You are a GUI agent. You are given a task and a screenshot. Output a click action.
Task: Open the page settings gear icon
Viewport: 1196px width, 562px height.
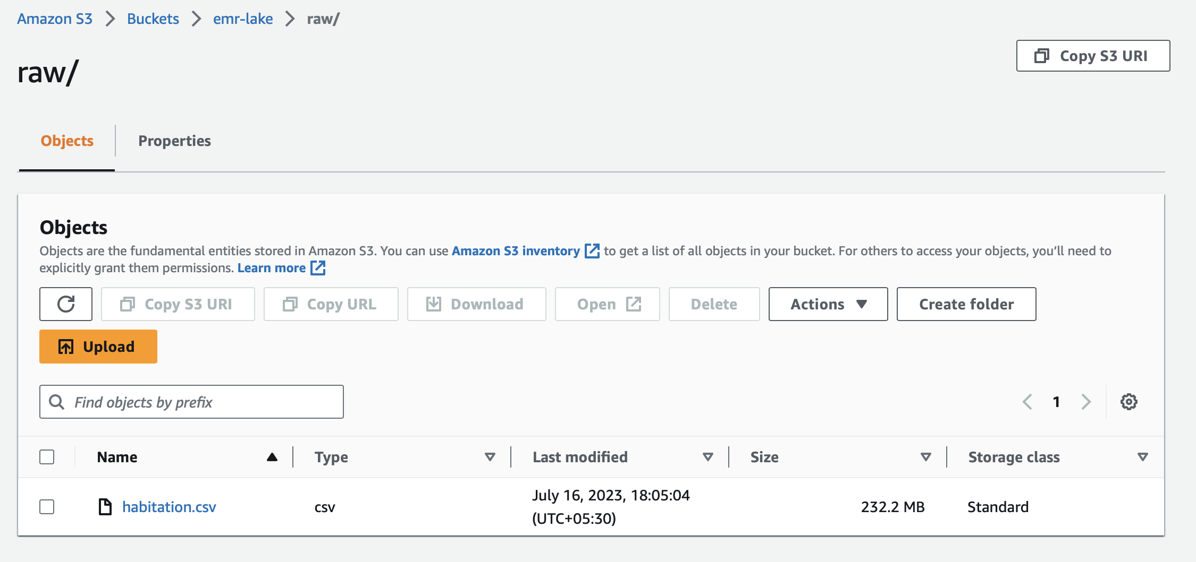1128,402
